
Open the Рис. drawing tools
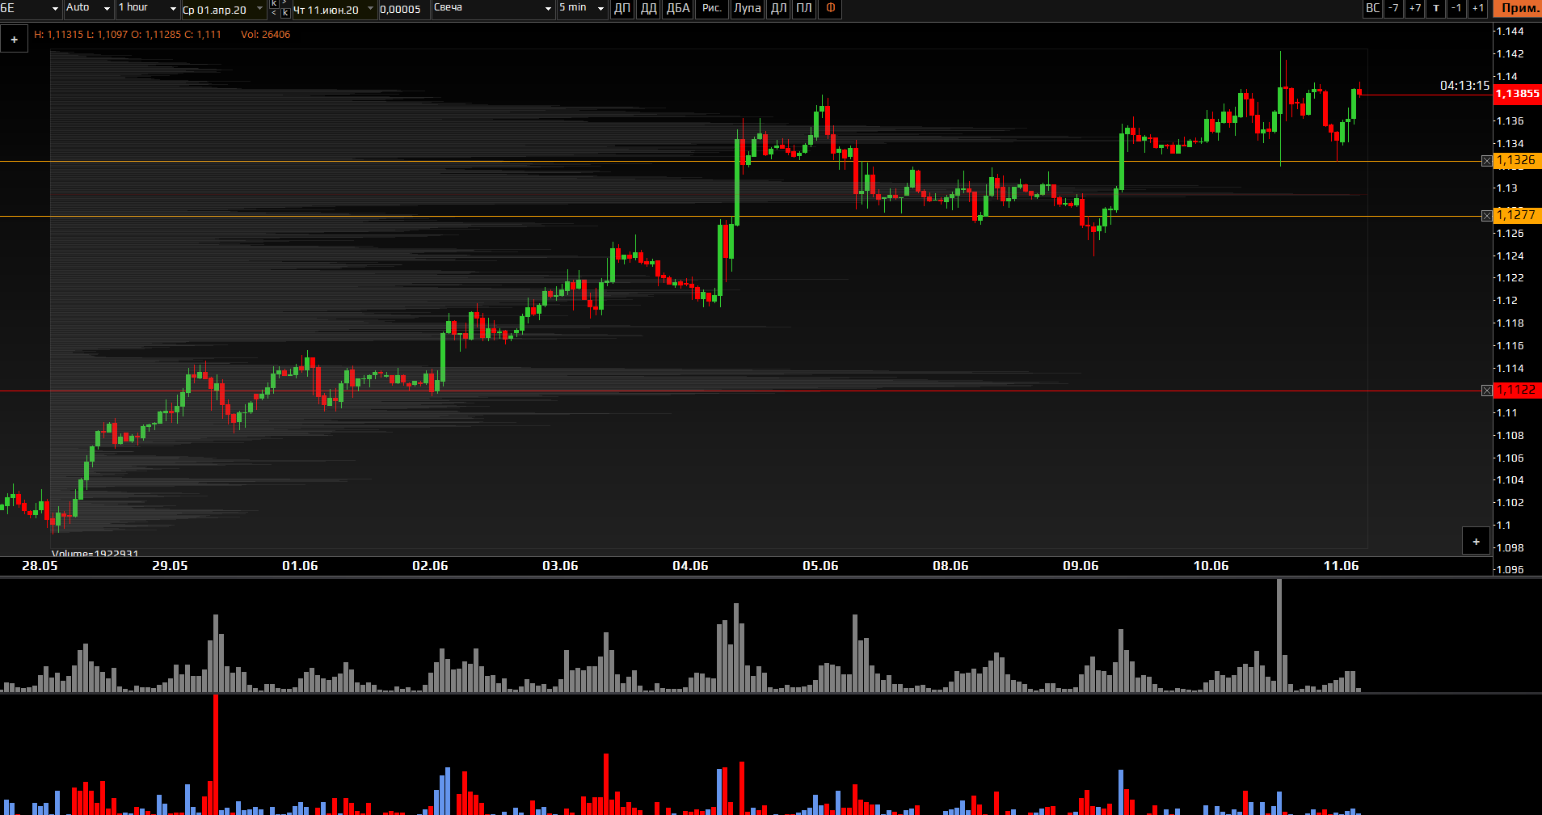pyautogui.click(x=711, y=9)
